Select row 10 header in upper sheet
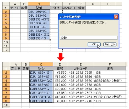The image size is (129, 109). coord(6,42)
